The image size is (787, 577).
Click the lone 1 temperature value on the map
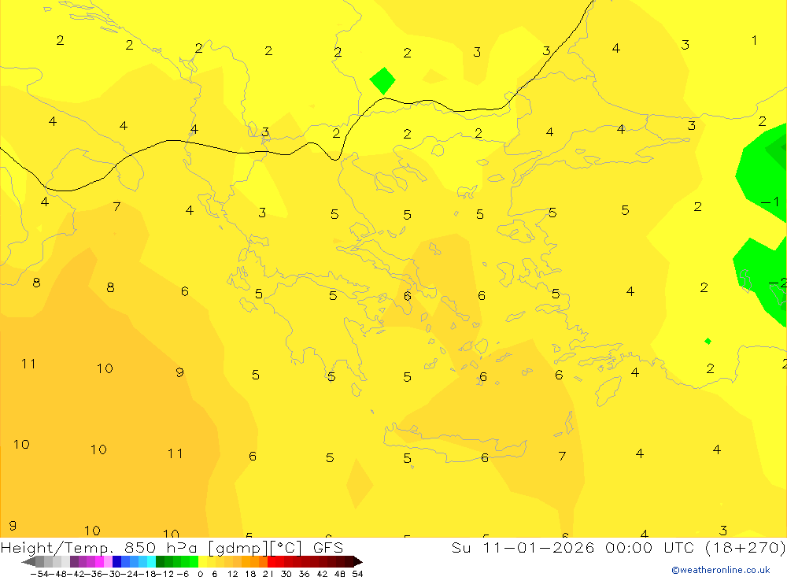pos(754,40)
